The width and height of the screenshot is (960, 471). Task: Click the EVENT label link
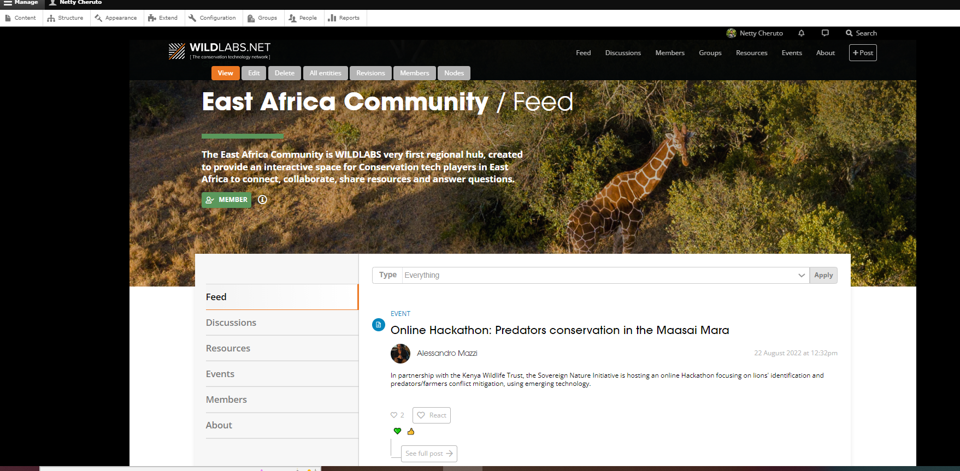[401, 314]
